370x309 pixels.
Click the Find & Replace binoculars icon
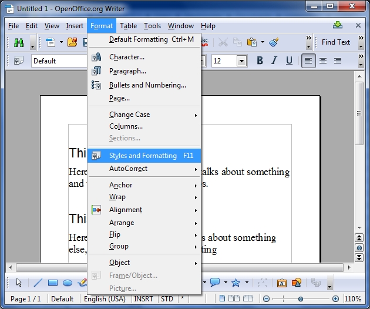[x=19, y=42]
